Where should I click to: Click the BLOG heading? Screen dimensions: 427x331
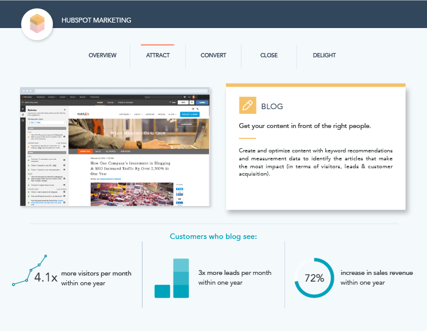[272, 106]
